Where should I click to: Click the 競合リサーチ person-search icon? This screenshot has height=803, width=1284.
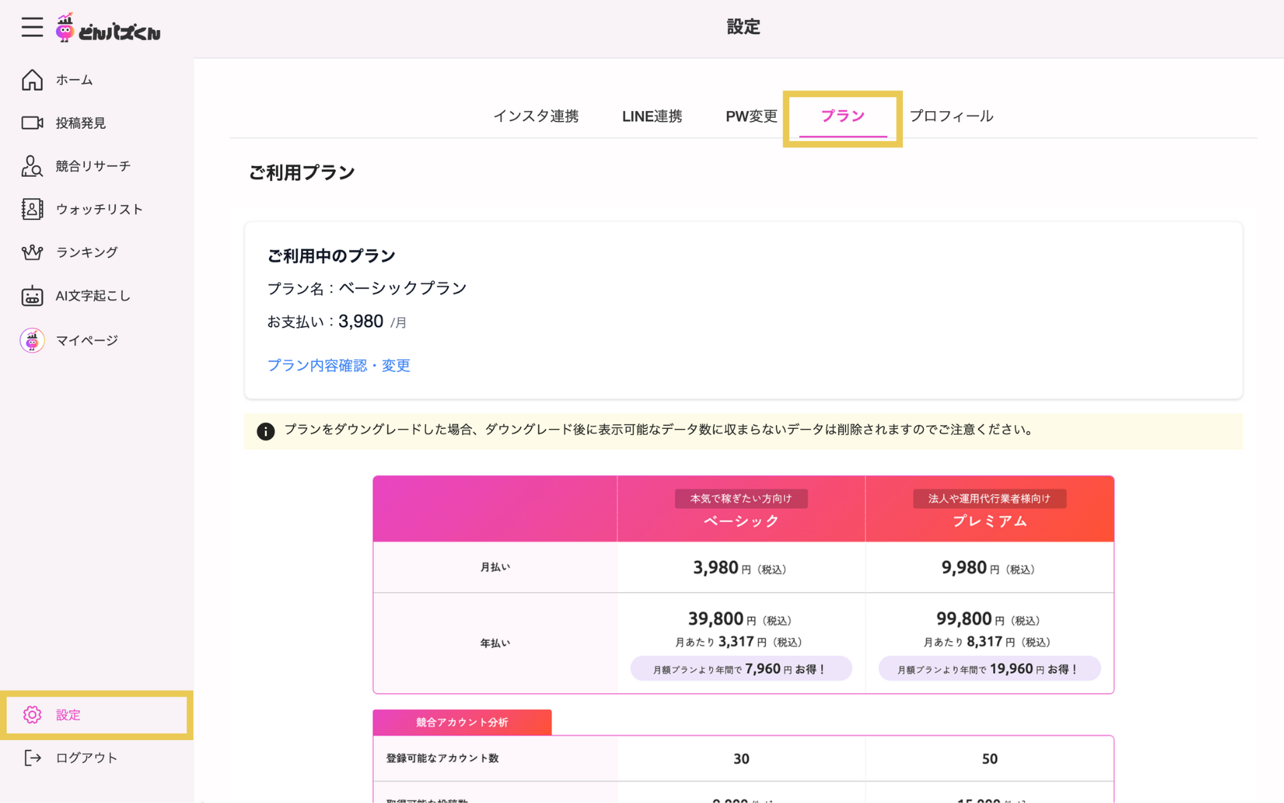coord(31,166)
